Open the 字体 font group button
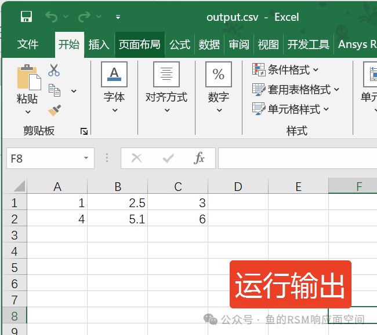 click(114, 87)
